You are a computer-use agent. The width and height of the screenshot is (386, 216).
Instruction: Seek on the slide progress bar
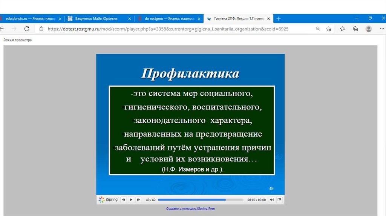coord(201,200)
